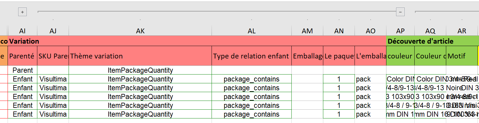Select column AI header
Screen dimensions: 479x123
click(22, 31)
